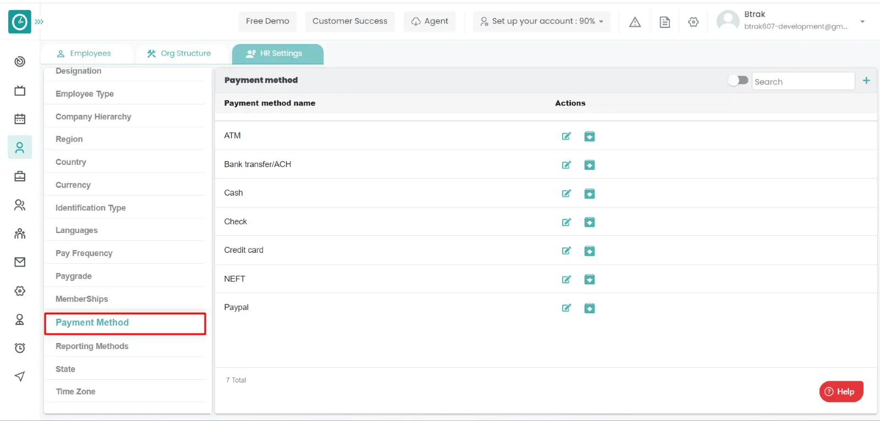Screen dimensions: 880x421
Task: Expand the sidebar with the triple chevron
Action: tap(39, 22)
